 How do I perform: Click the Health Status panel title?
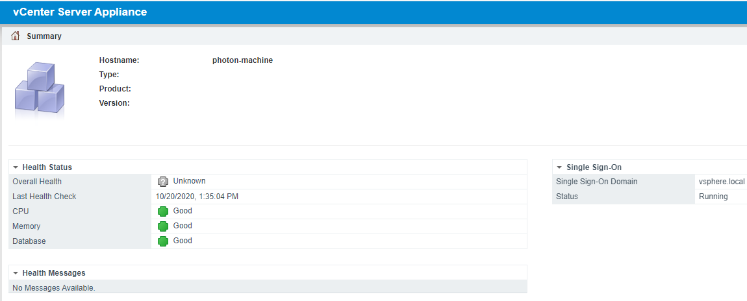47,167
